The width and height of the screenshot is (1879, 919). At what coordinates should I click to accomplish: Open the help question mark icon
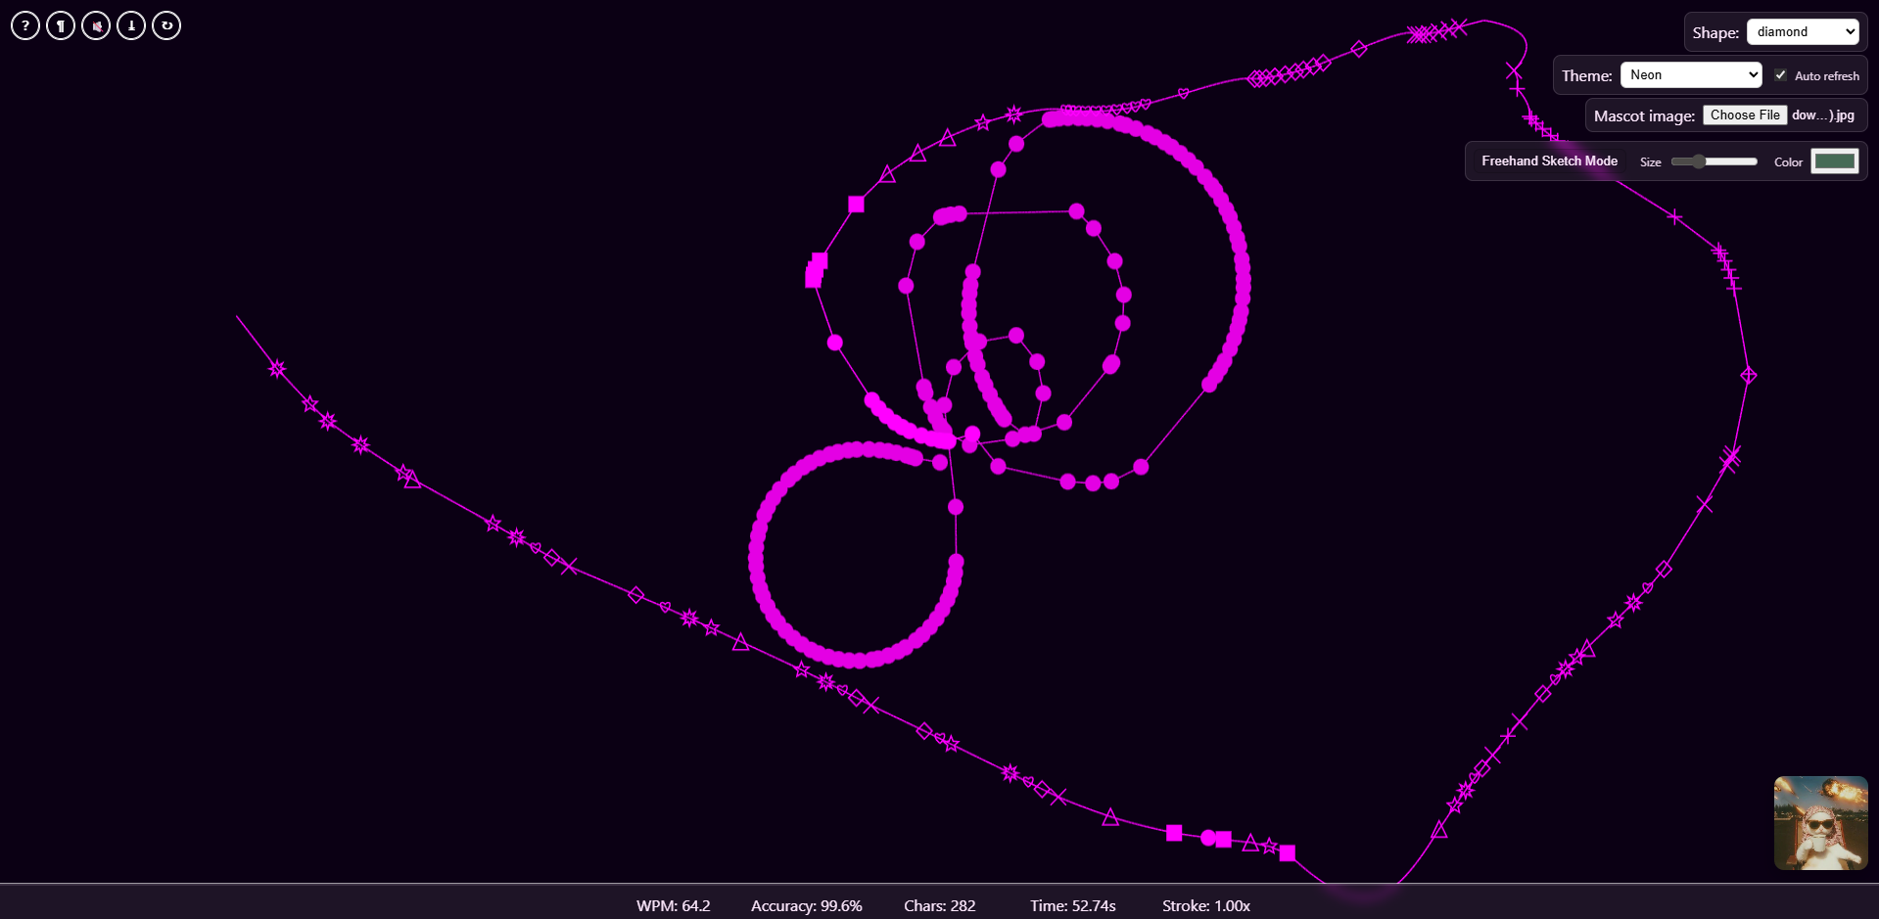(25, 25)
